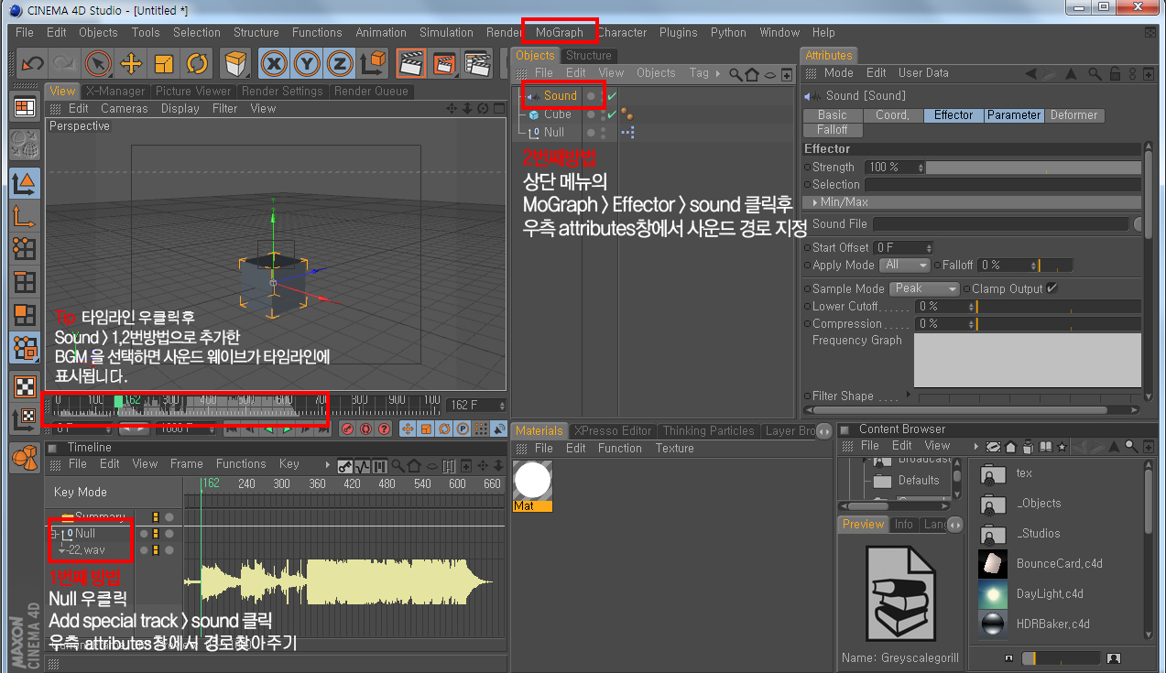
Task: Set the Compression slider
Action: 1058,324
